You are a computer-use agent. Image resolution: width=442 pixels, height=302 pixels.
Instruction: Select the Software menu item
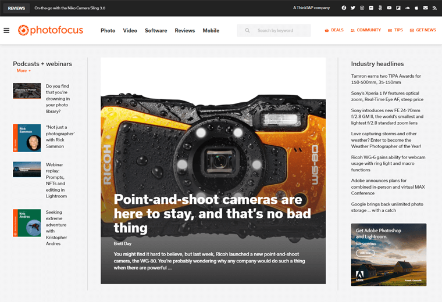pyautogui.click(x=156, y=31)
